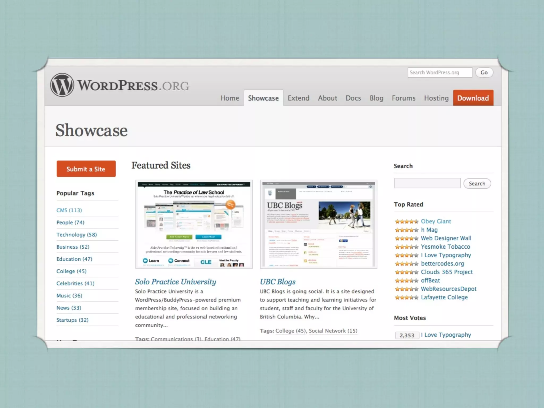Image resolution: width=544 pixels, height=408 pixels.
Task: Open the Showcase tab
Action: 263,98
